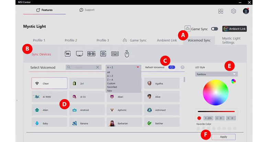This screenshot has height=142, width=268.
Task: Collapse the A > Z sort dropdown
Action: tap(123, 67)
